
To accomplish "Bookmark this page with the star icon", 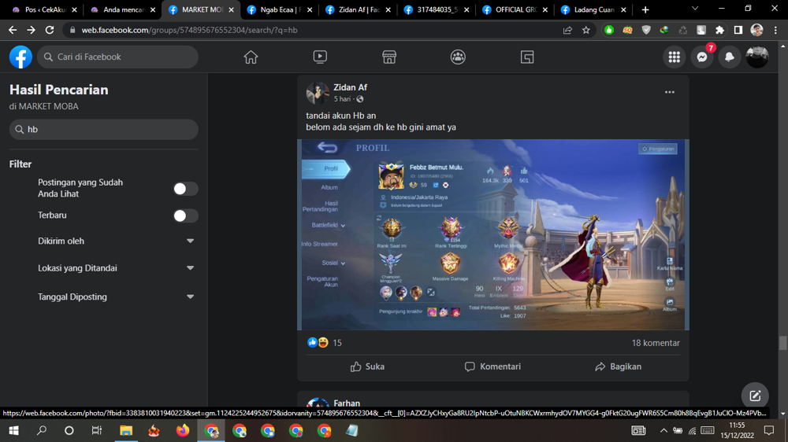I will pos(586,30).
